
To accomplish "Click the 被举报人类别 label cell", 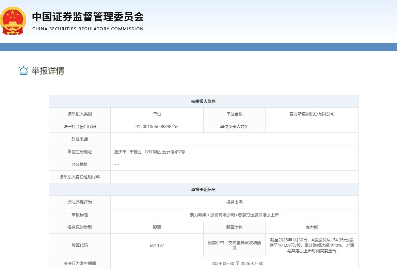I will pos(79,114).
